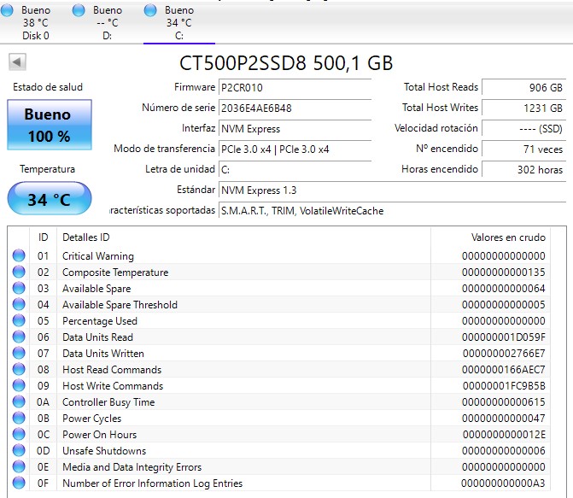
Task: Select the C: drive tab
Action: pyautogui.click(x=179, y=23)
